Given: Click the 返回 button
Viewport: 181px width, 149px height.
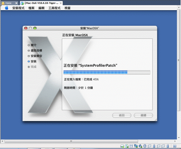Looking at the screenshot, I should point(122,115).
